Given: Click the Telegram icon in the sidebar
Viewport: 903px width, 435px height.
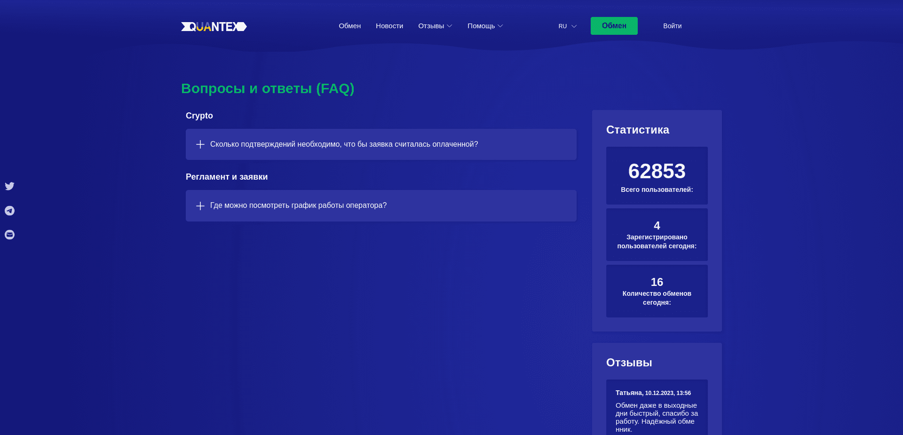Looking at the screenshot, I should [9, 211].
